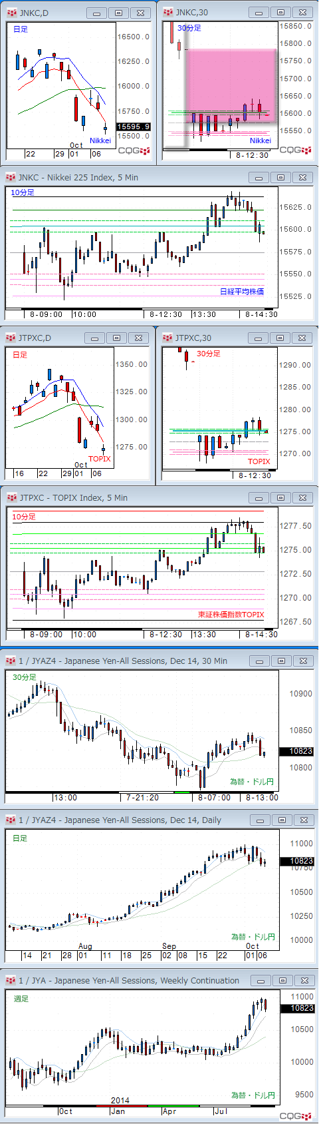Click the TOPIX label in JTPXC,D chart
This screenshot has height=1126, width=319.
click(100, 459)
